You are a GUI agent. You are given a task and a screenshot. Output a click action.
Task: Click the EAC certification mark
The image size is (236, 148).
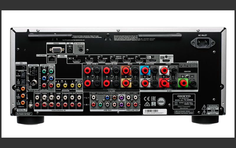tap(153, 99)
